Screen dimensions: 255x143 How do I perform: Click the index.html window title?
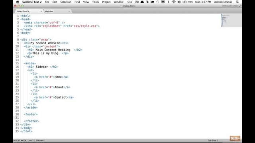pos(129,6)
